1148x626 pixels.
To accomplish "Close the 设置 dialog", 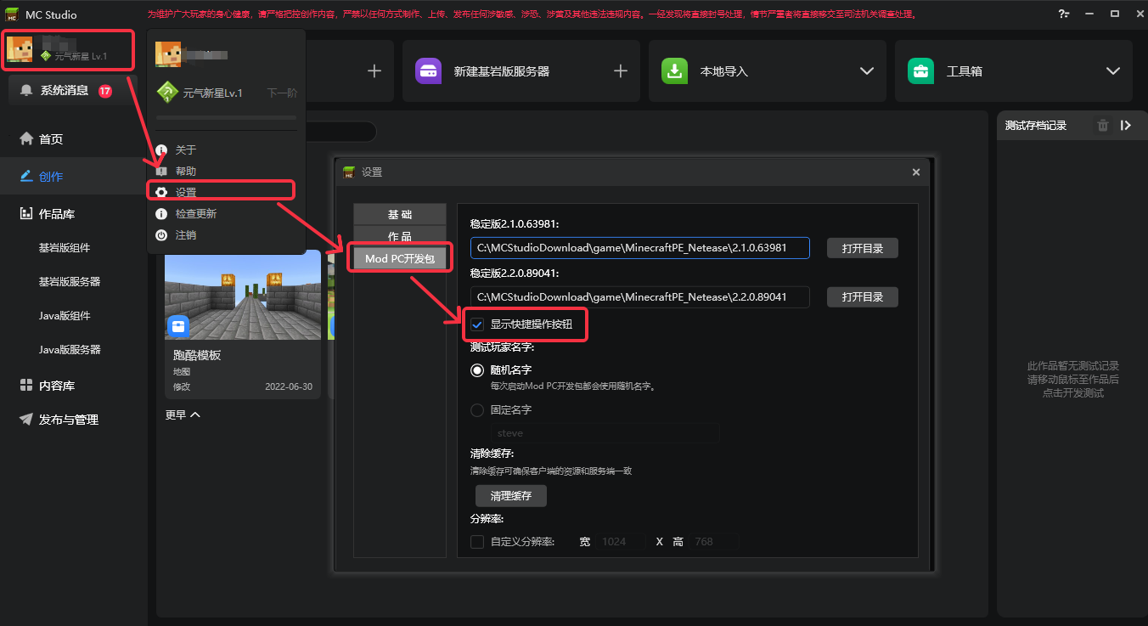I will [x=916, y=172].
